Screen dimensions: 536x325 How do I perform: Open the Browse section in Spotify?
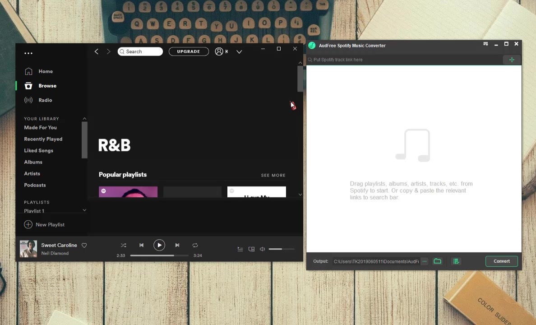click(47, 86)
